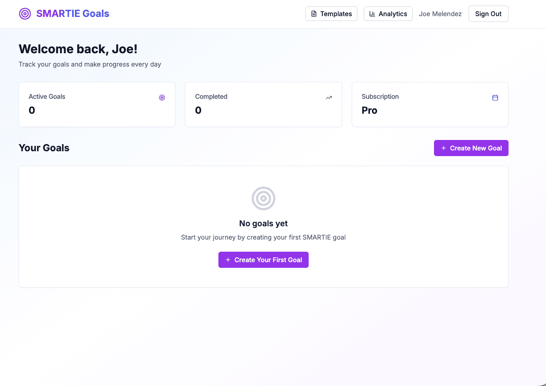
Task: Click the Completed count value
Action: click(198, 111)
